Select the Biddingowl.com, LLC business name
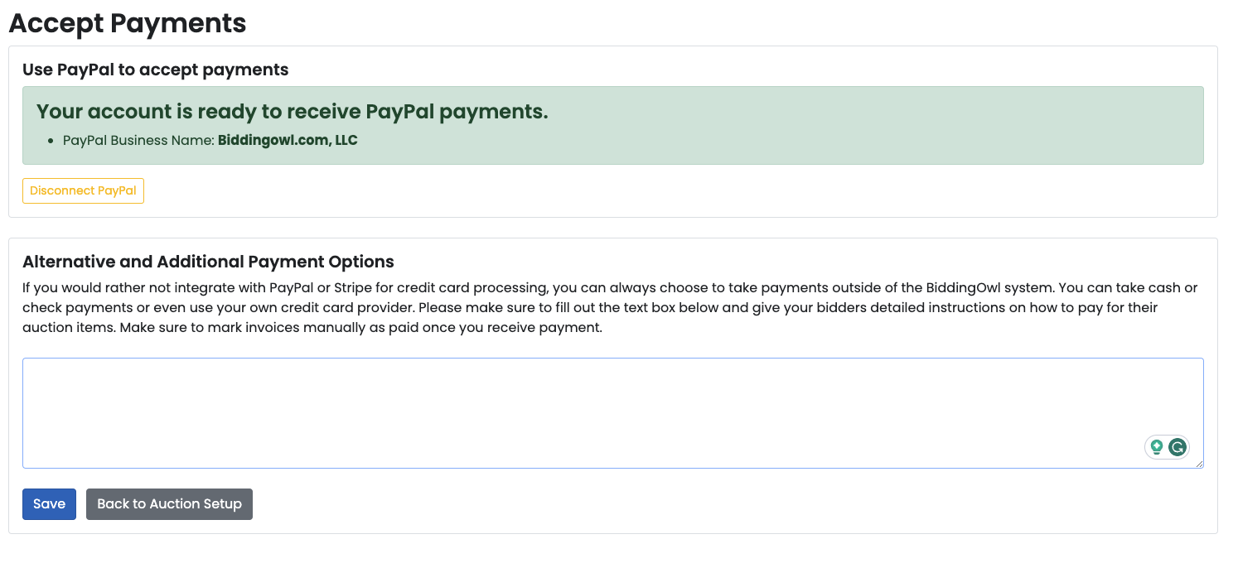This screenshot has width=1238, height=568. [288, 140]
